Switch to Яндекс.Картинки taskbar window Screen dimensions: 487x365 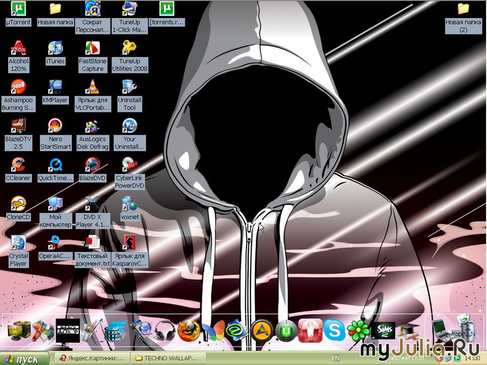pos(91,358)
